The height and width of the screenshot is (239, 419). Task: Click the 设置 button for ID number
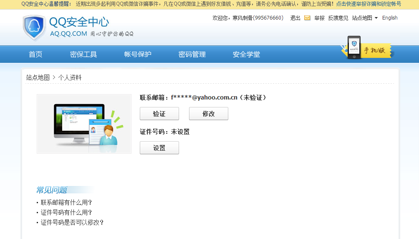159,148
